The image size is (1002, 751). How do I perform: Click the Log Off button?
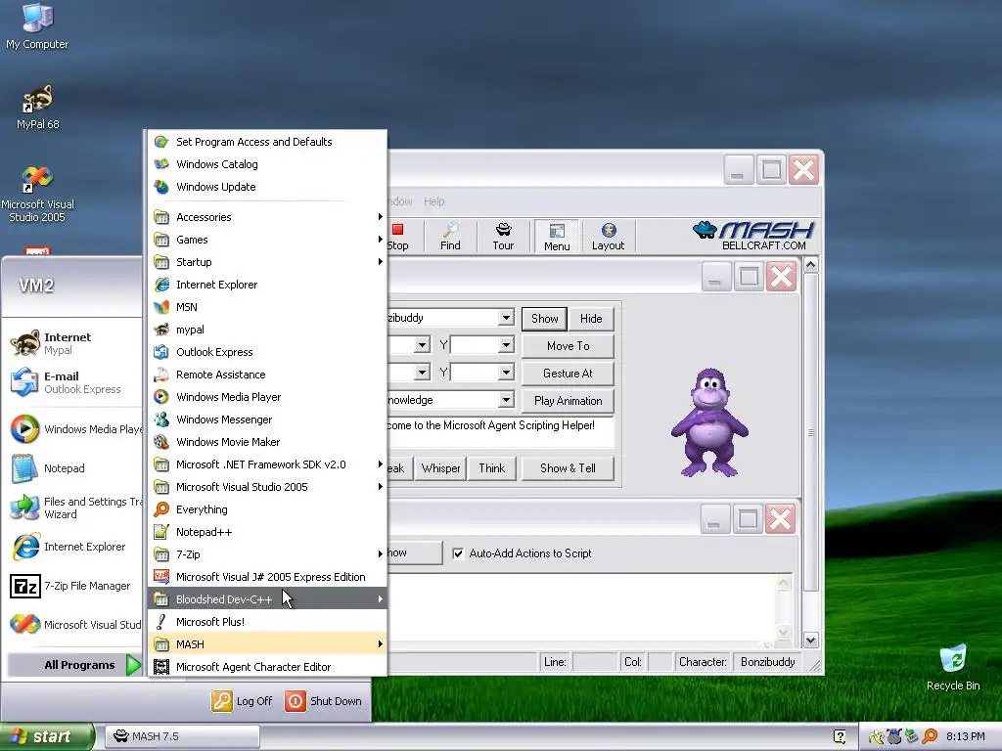point(243,701)
